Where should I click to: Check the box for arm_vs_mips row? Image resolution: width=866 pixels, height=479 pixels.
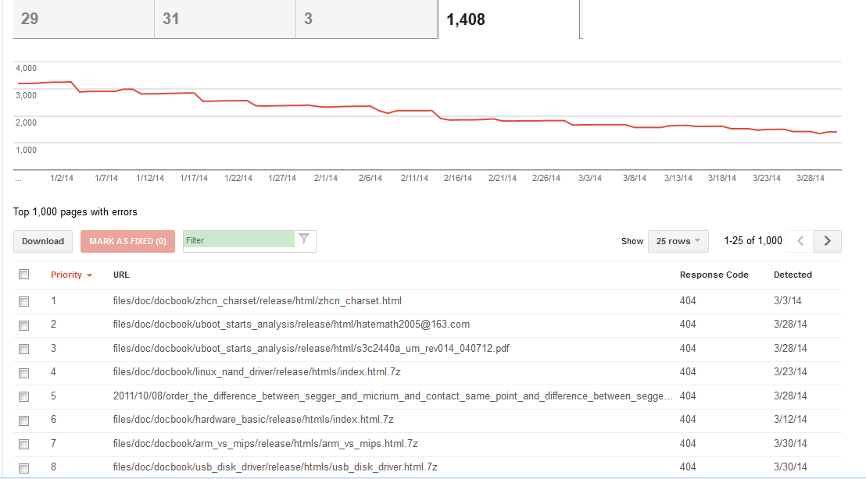tap(23, 444)
